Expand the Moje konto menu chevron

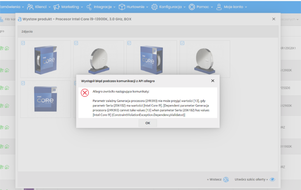pos(246,7)
